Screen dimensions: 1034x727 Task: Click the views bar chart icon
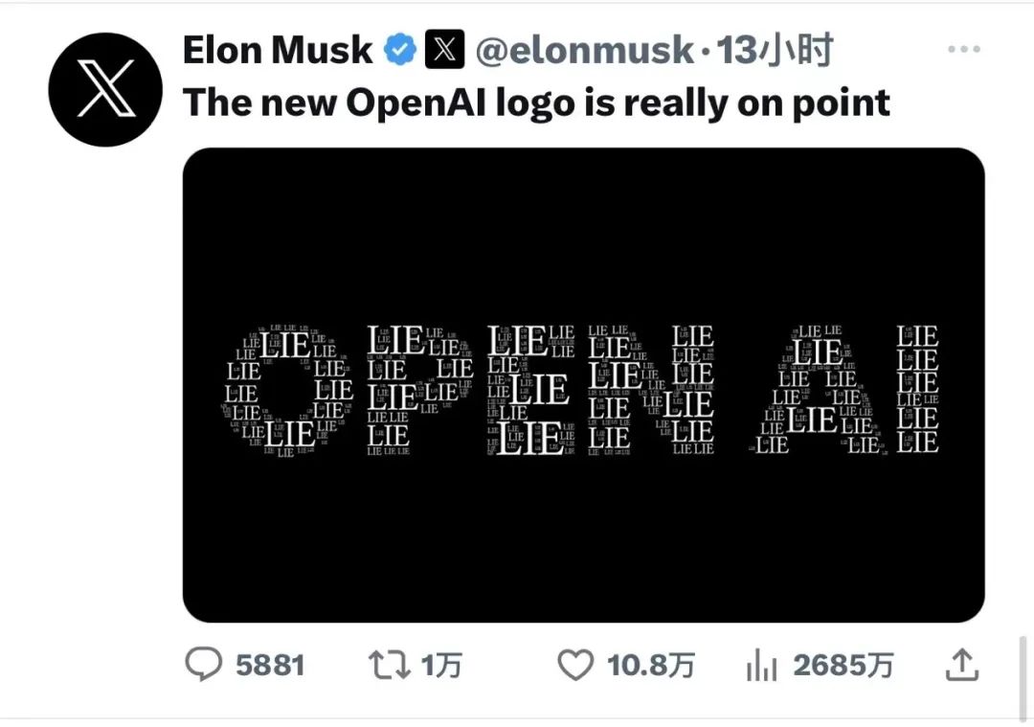click(x=761, y=664)
